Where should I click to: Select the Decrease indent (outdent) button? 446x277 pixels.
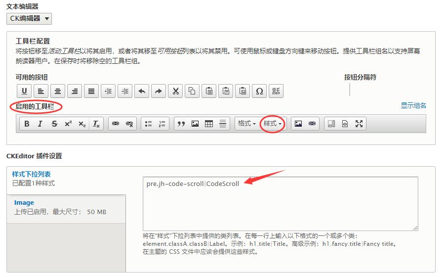[108, 91]
